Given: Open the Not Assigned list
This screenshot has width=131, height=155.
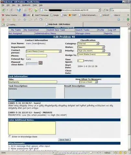Looking at the screenshot, I should 15,33.
